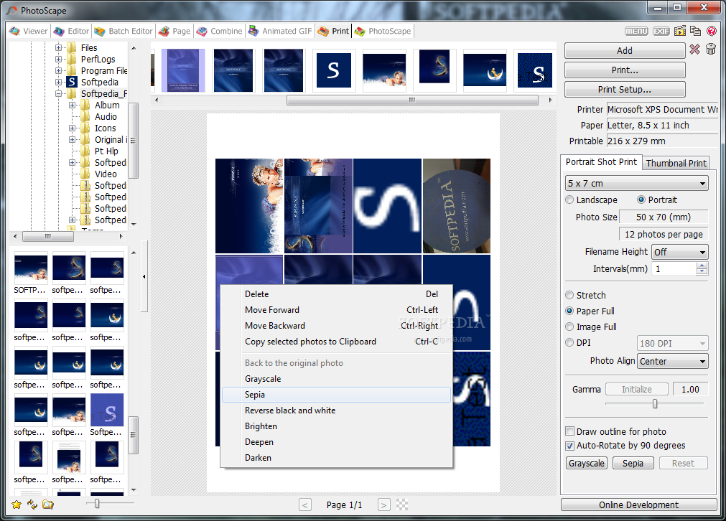Click the open folder icon at bottom-left
Viewport: 726px width, 521px height.
click(x=47, y=504)
